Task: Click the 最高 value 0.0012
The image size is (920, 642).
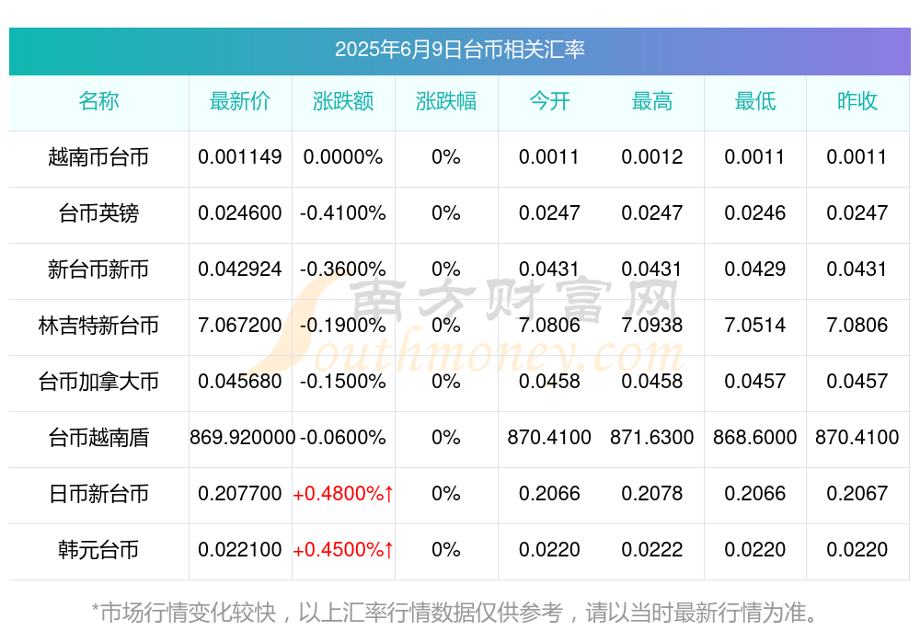Action: [652, 157]
